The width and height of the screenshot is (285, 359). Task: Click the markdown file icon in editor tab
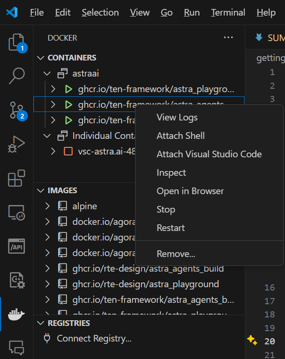(x=259, y=37)
